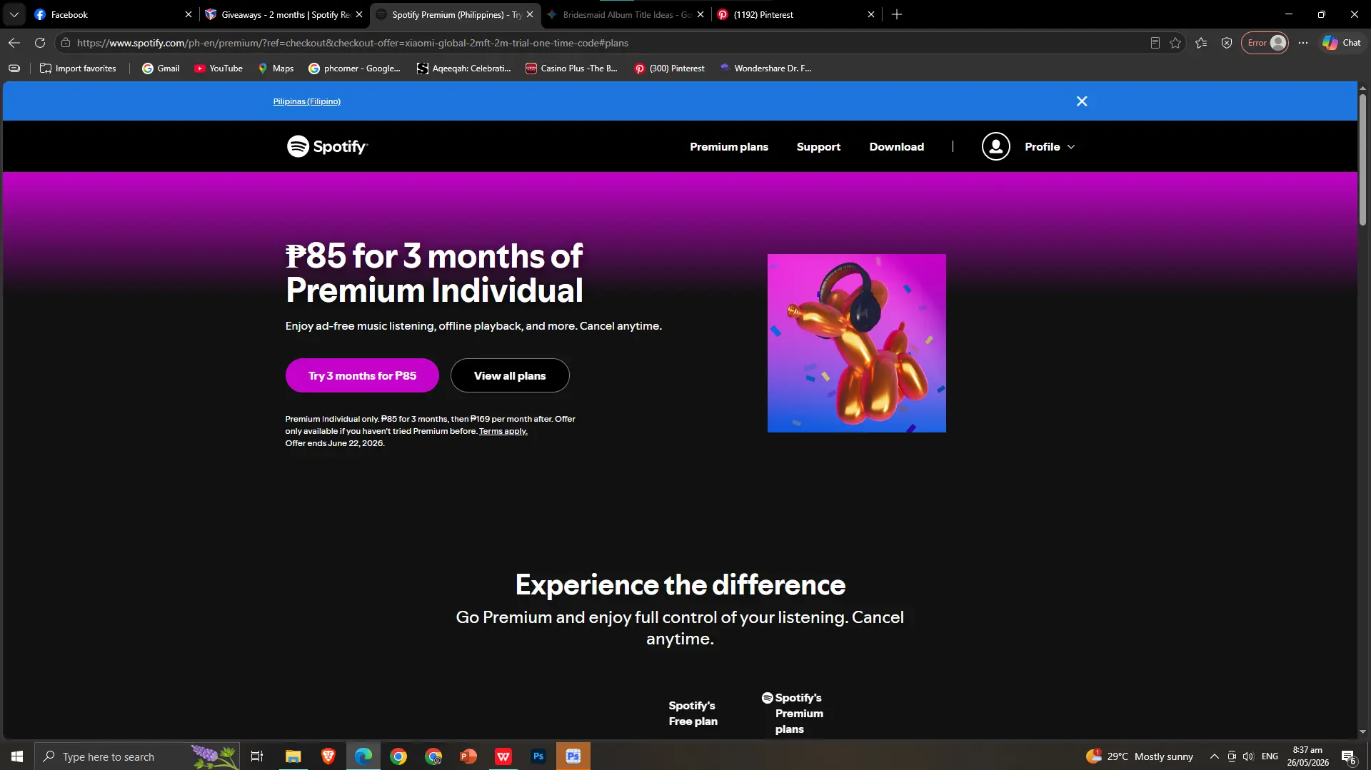Open browser Settings and more menu
This screenshot has height=770, width=1371.
tap(1303, 43)
